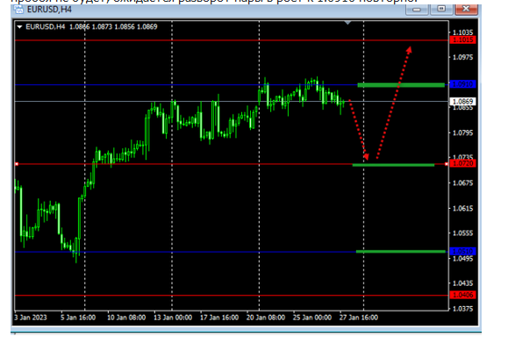Click the 27 Jan 16:00 time label
Screen dimensions: 508x343
(359, 318)
